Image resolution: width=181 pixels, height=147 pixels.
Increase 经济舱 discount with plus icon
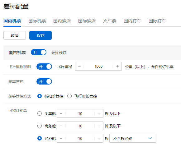tap(99, 138)
